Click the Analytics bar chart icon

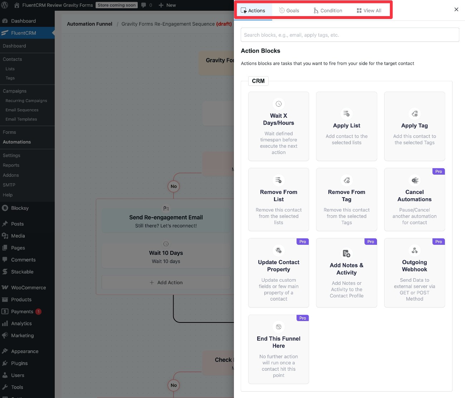(5, 324)
